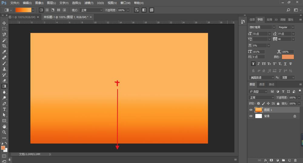Toggle faux bold in character panel
Screen dimensions: 303x163
point(253,64)
